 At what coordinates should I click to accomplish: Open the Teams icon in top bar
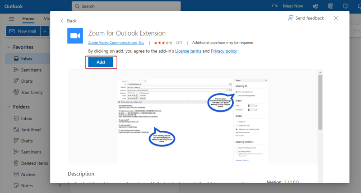click(315, 6)
